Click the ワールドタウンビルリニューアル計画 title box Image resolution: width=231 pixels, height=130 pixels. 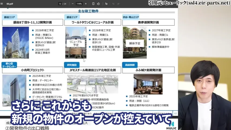click(x=93, y=22)
